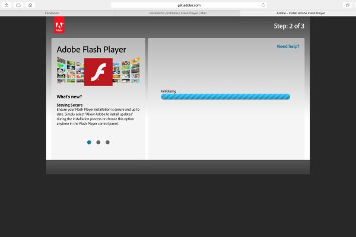356x237 pixels.
Task: Click the Initializing progress bar
Action: pyautogui.click(x=225, y=97)
